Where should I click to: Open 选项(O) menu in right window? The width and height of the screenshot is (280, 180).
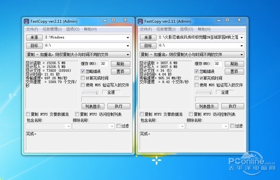pyautogui.click(x=186, y=29)
